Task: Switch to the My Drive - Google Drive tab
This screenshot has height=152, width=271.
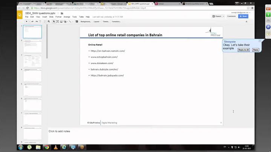Action: coord(87,4)
